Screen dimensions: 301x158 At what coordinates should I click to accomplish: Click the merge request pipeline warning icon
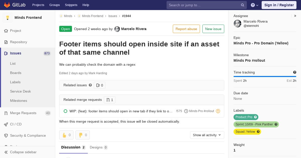218,111
